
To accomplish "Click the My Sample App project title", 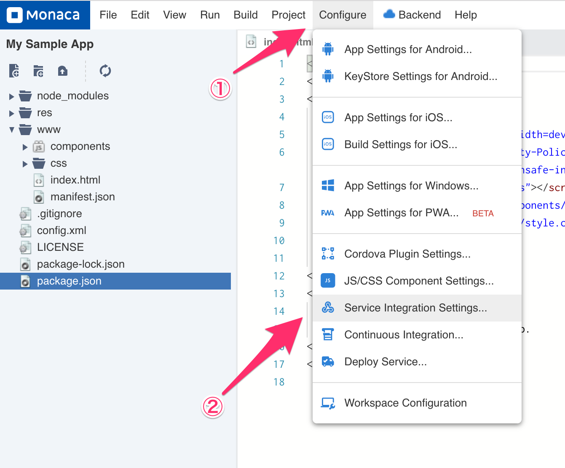I will pyautogui.click(x=50, y=44).
